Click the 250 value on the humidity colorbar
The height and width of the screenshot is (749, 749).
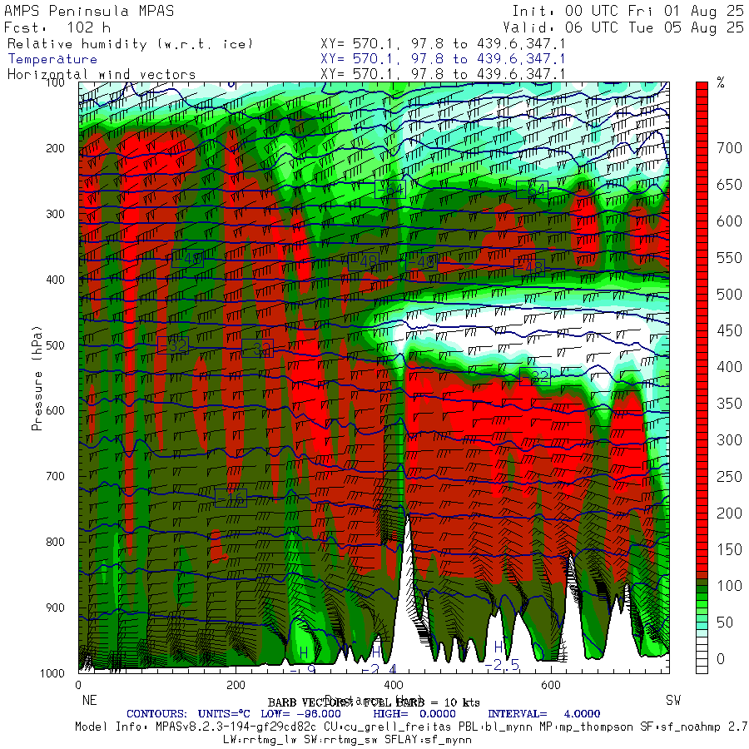[729, 477]
